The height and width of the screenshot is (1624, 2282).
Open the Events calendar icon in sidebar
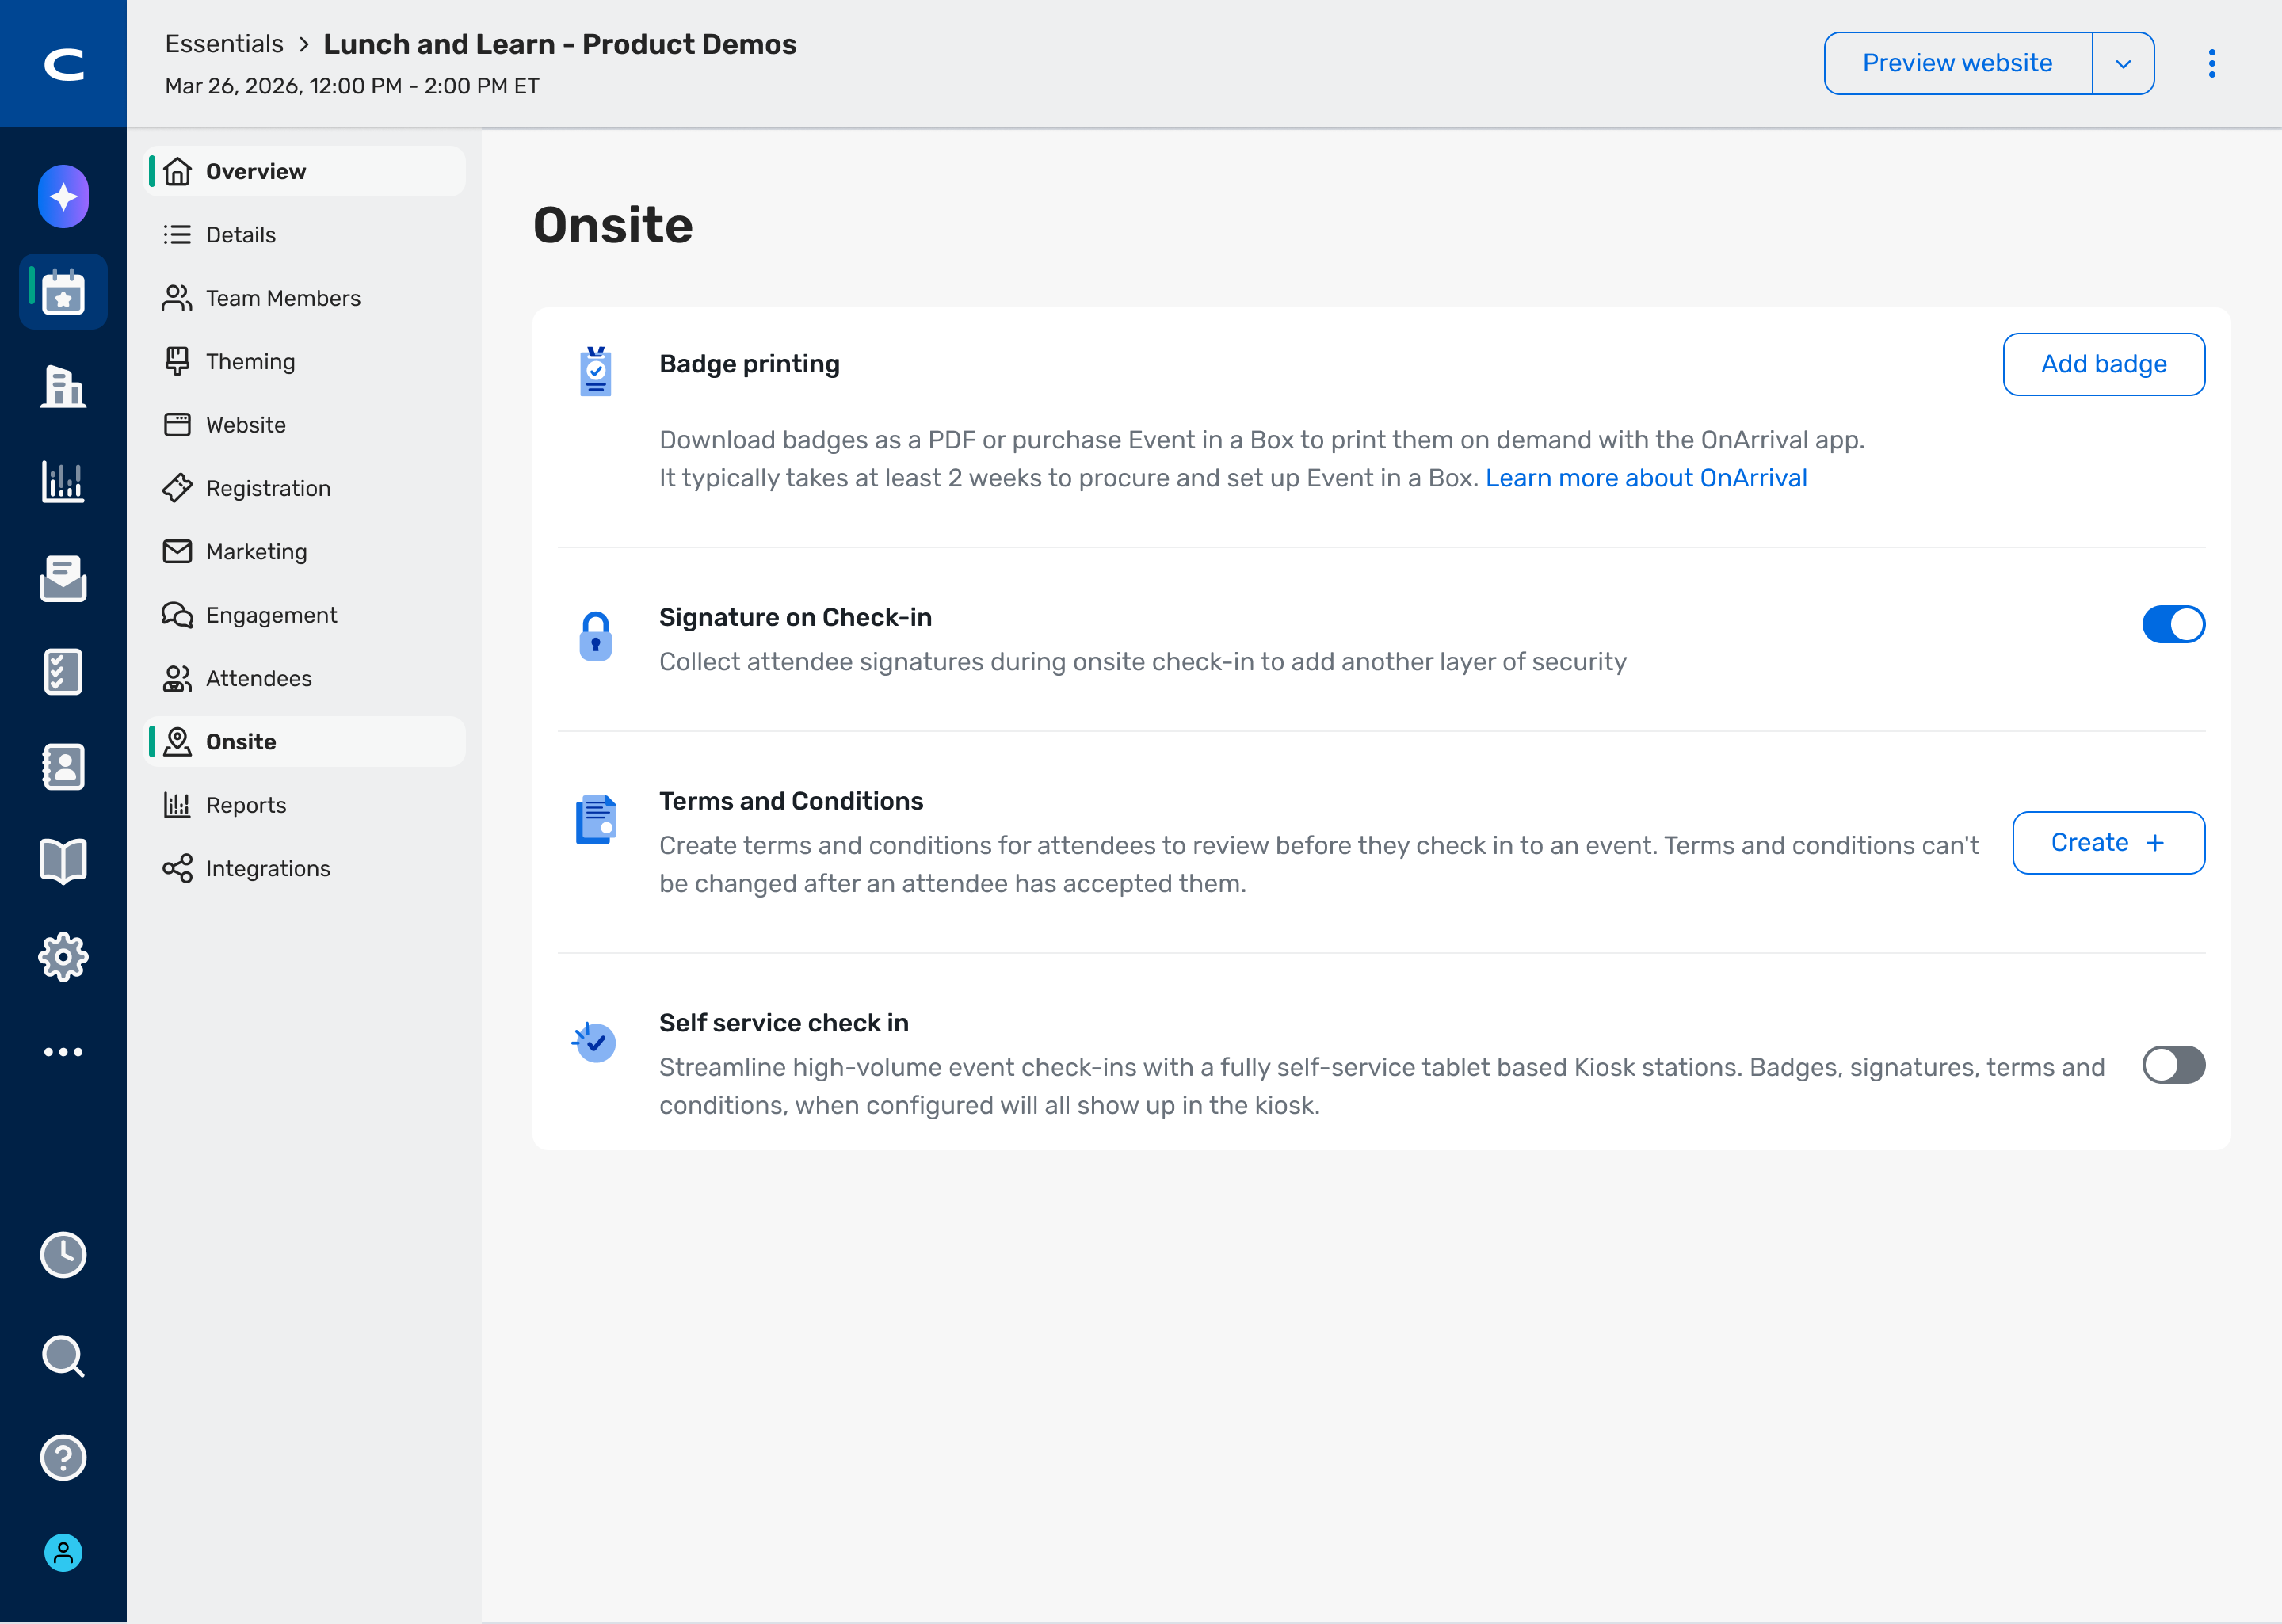tap(63, 292)
